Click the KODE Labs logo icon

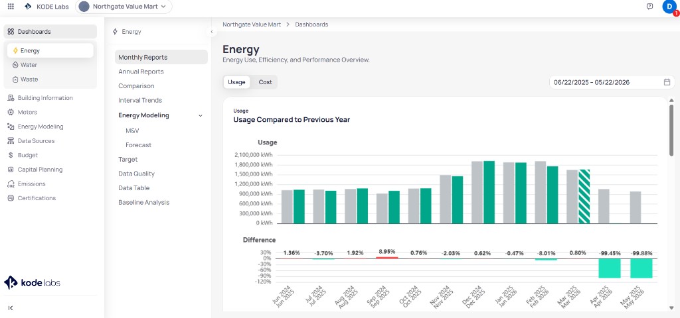(28, 7)
